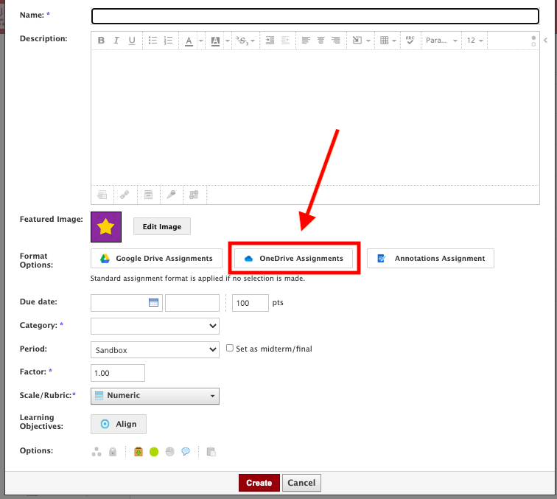
Task: Click the copy to courses clipboard icon
Action: point(211,452)
